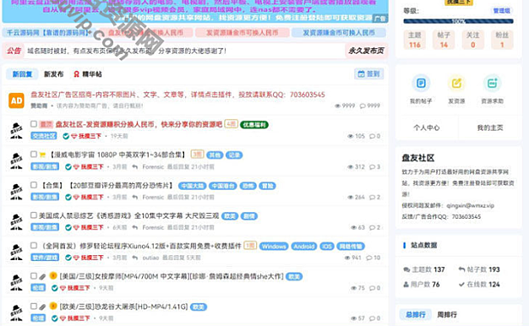Click paperclip icon on 女按摩师 row

(42, 277)
